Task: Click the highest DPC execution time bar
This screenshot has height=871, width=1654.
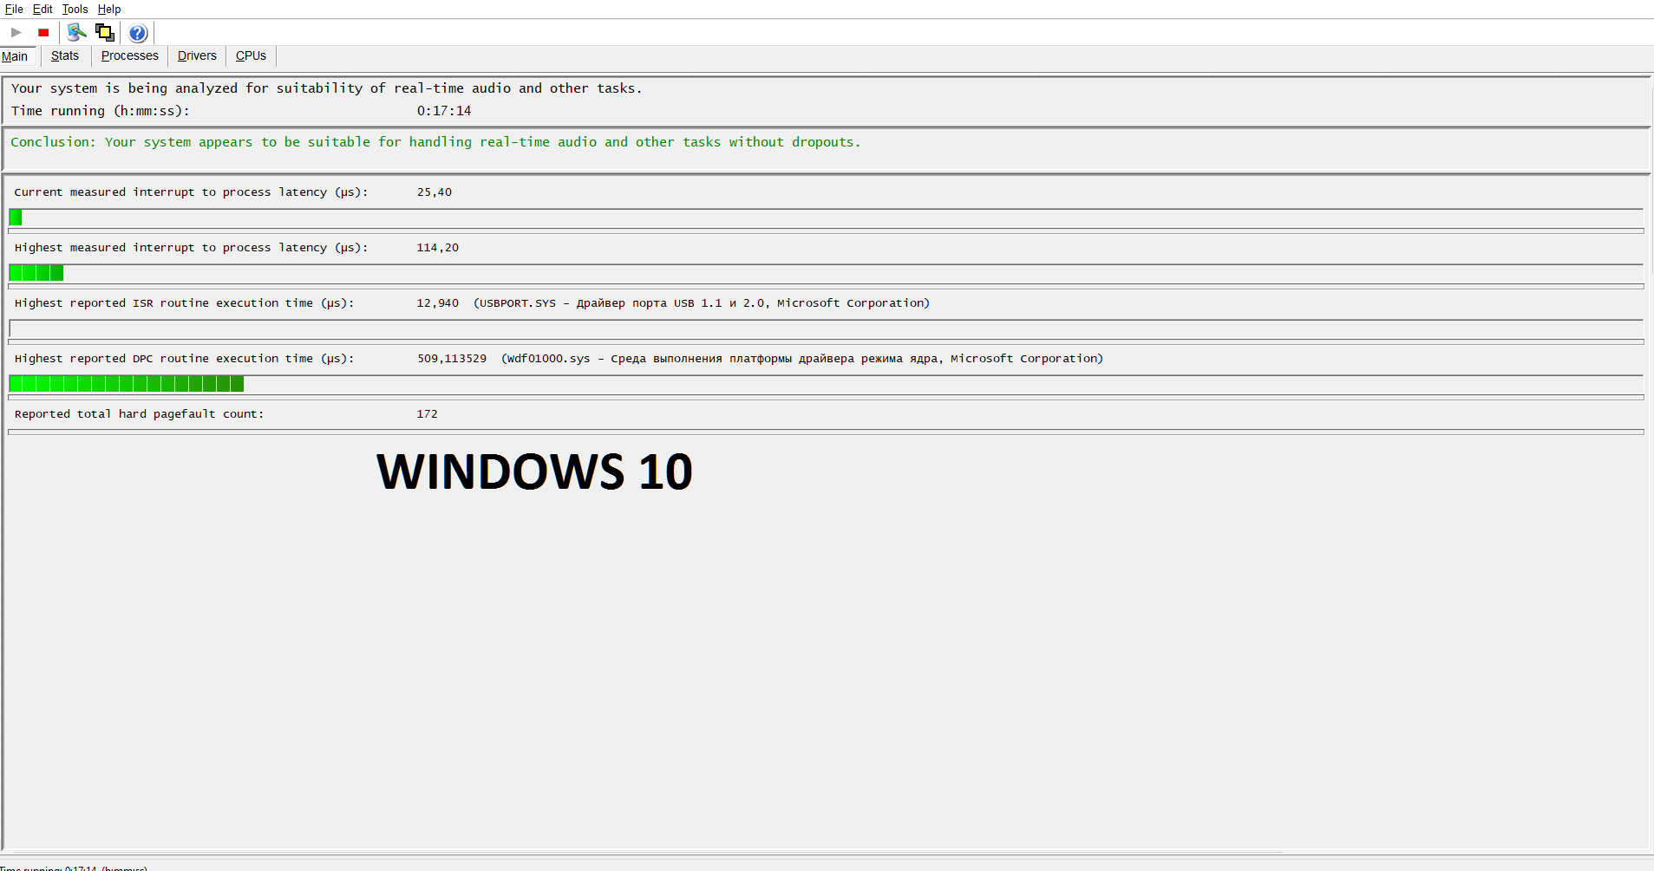Action: pos(127,384)
